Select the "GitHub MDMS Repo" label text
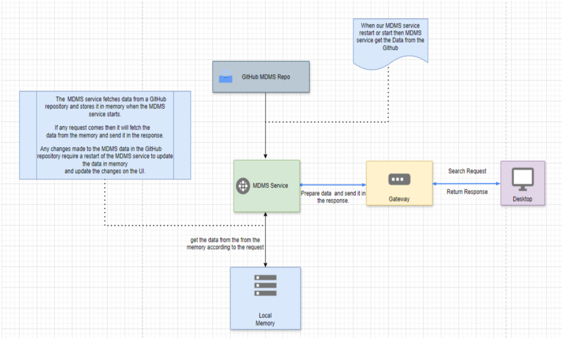The image size is (562, 338). (266, 78)
